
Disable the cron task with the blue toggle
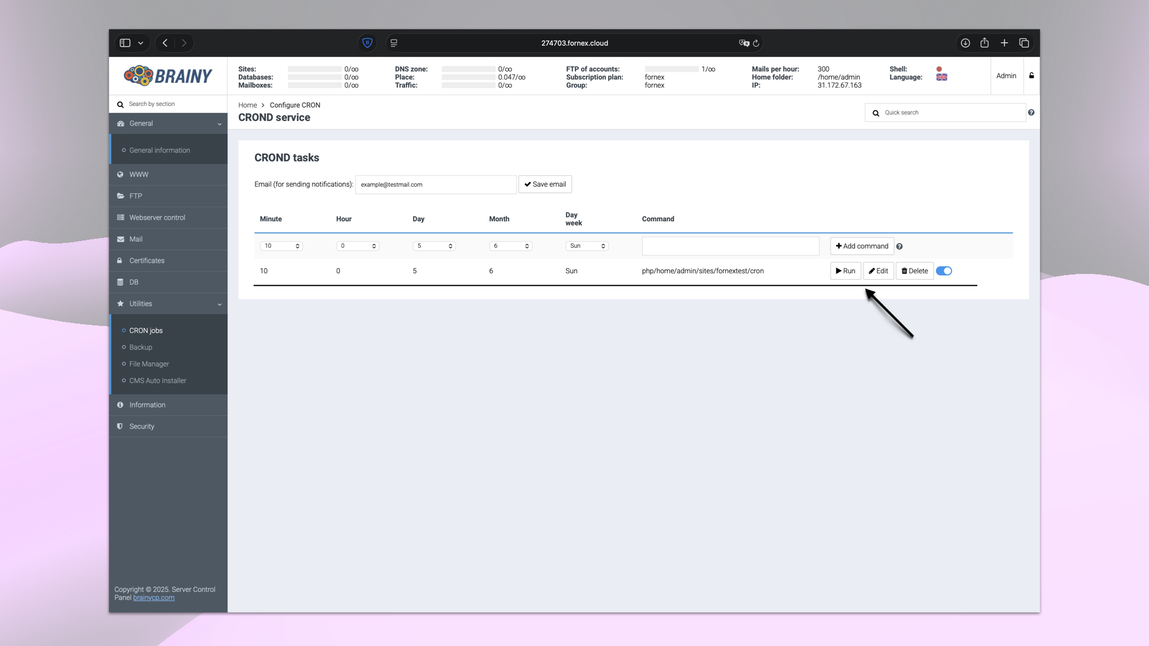click(x=944, y=270)
